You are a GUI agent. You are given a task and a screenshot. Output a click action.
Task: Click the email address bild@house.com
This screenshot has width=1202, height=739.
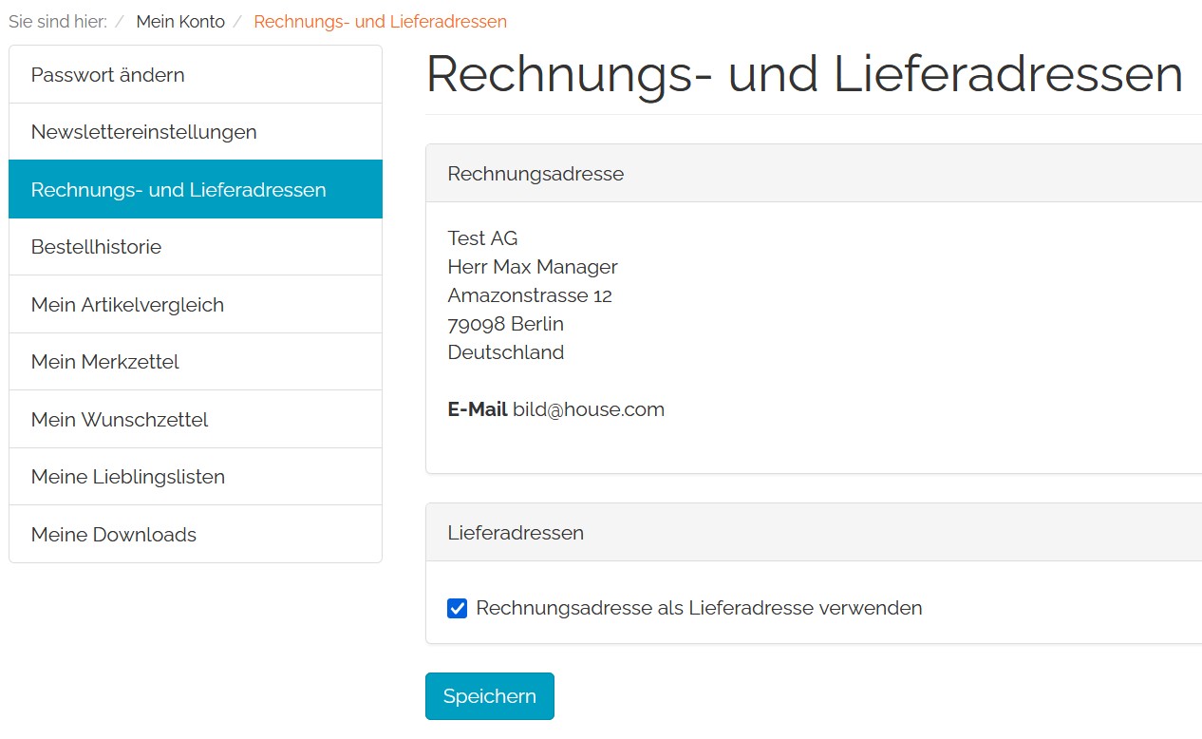tap(588, 409)
